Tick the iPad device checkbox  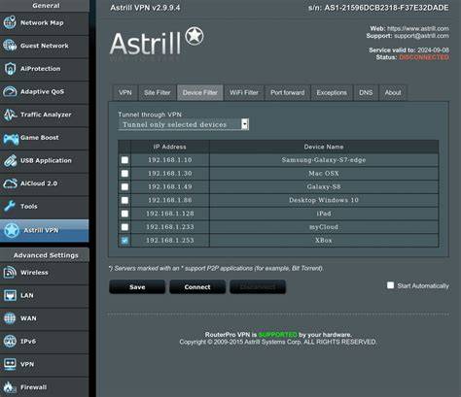[124, 214]
